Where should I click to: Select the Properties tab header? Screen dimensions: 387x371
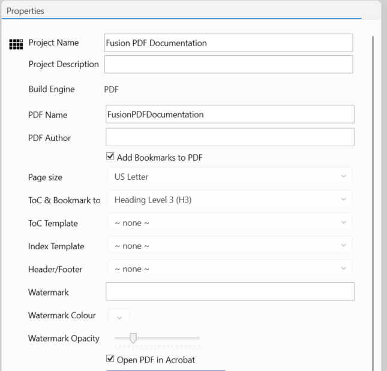pyautogui.click(x=21, y=11)
